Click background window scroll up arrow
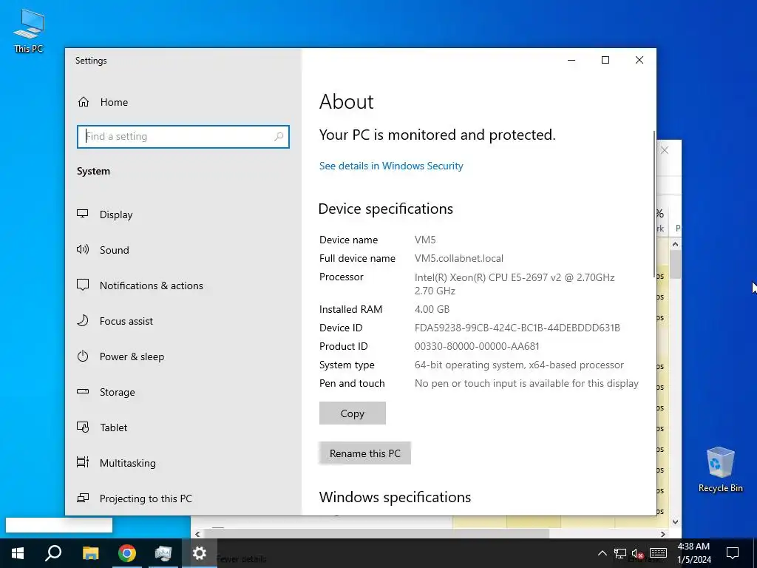 676,244
